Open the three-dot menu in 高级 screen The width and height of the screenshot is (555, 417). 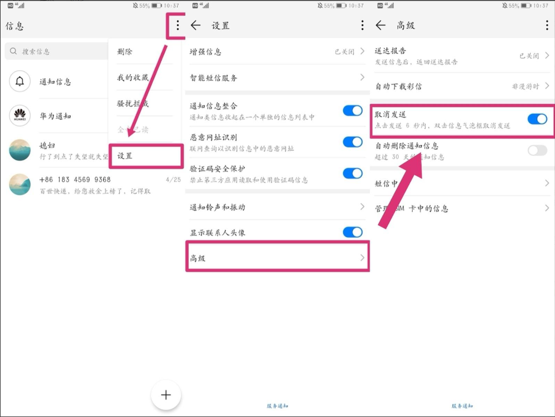point(547,25)
